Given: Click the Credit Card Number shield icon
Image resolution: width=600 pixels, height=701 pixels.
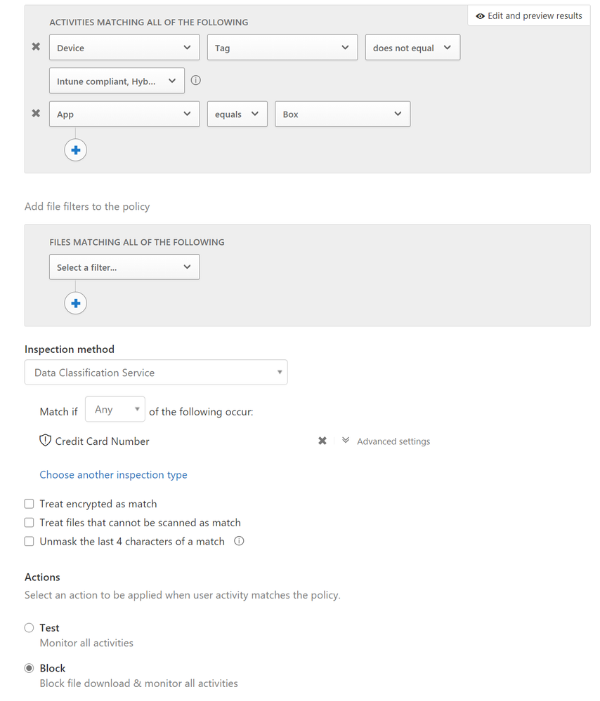Looking at the screenshot, I should pos(46,441).
